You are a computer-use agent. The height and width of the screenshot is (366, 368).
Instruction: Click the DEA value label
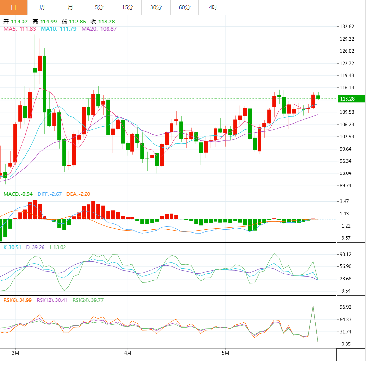(x=78, y=194)
